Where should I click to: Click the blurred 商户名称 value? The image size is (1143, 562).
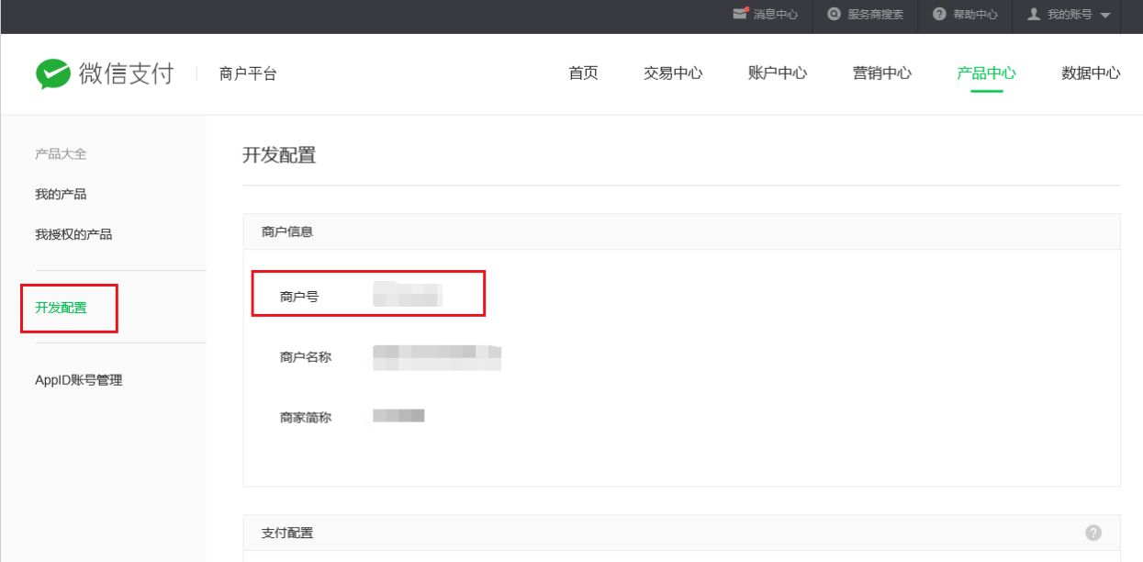click(x=437, y=357)
